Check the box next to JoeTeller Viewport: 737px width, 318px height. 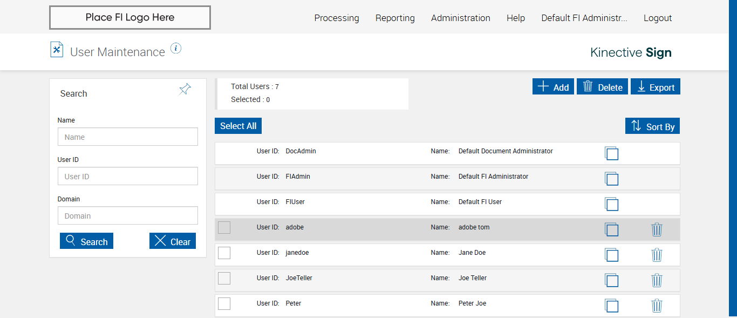coord(224,278)
